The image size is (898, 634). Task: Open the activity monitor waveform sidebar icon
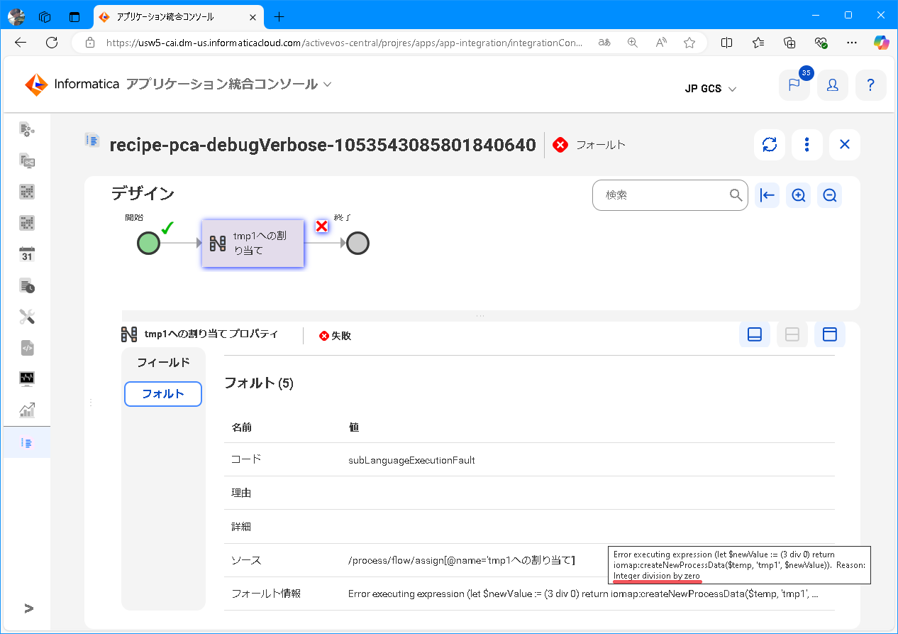coord(27,378)
